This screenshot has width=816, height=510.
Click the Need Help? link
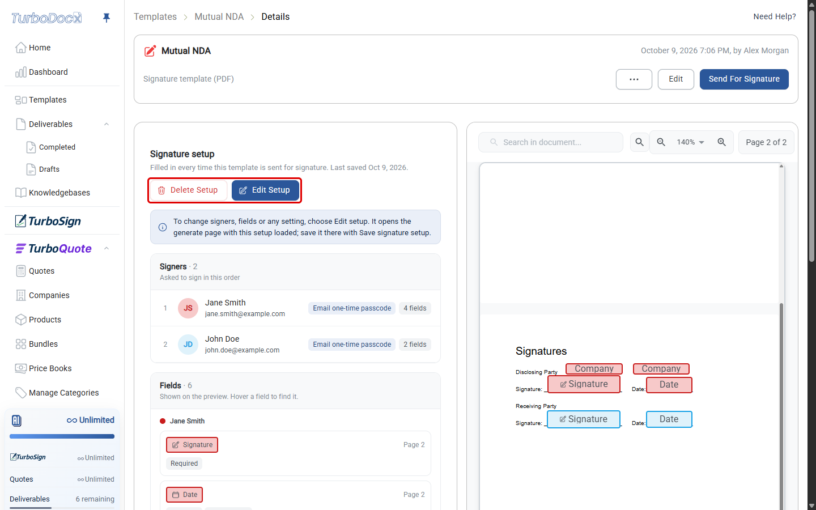click(774, 16)
